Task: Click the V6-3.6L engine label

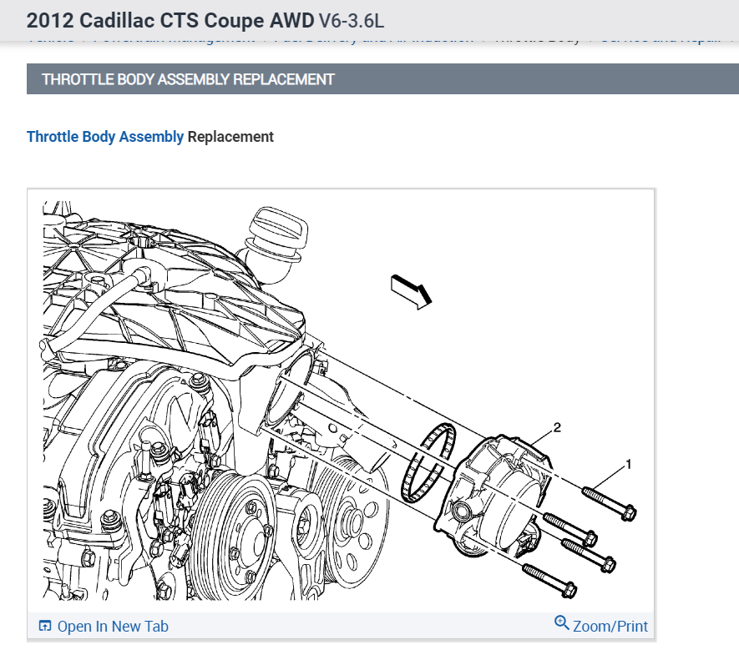Action: (352, 21)
